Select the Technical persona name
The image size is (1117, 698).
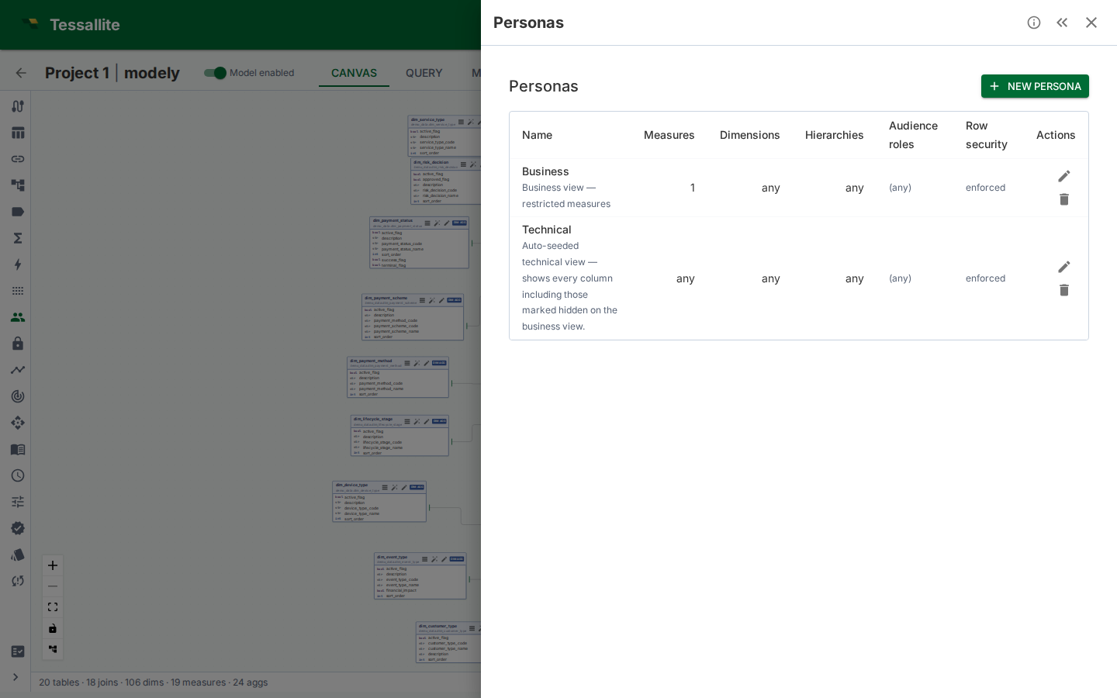tap(547, 230)
